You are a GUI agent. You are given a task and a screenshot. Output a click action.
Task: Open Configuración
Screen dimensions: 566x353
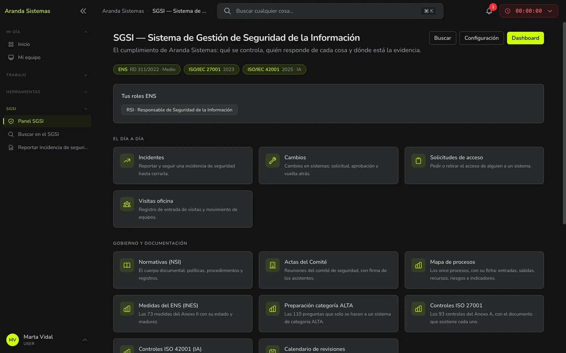(481, 38)
